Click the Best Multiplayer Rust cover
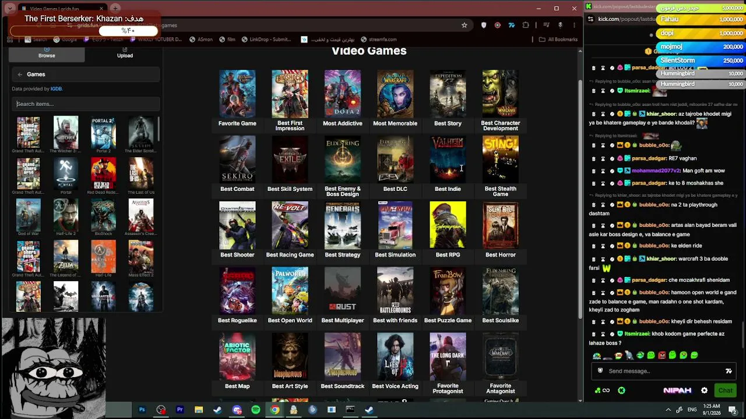The height and width of the screenshot is (419, 746). (x=343, y=291)
